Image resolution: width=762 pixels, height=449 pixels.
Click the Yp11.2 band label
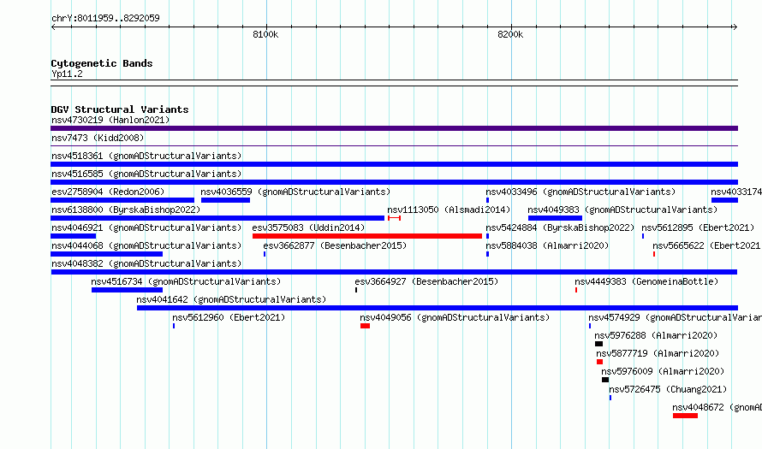[67, 74]
